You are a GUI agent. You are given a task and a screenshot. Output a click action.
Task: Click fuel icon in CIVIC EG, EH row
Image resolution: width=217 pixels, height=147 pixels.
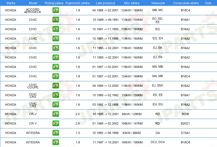pos(55,39)
